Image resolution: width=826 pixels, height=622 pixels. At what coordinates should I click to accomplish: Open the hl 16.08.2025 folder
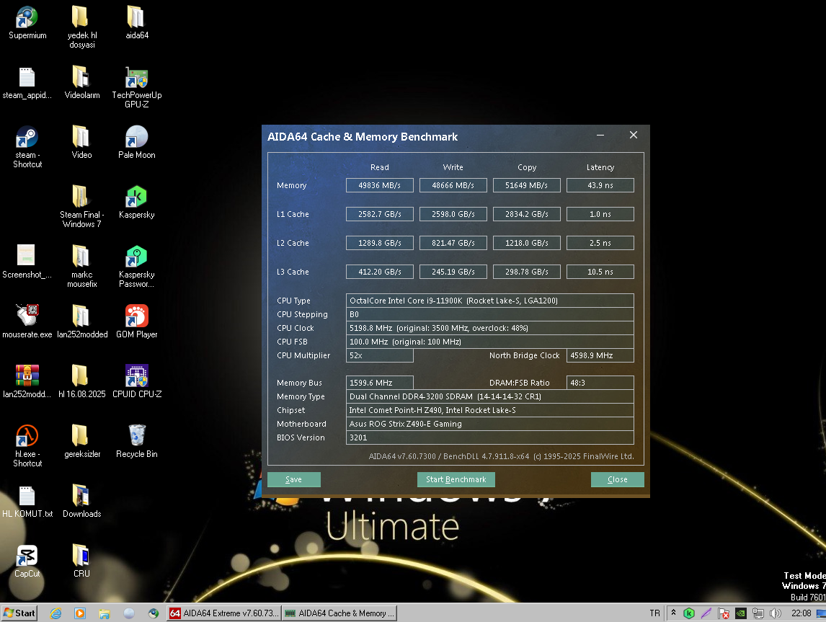[81, 382]
